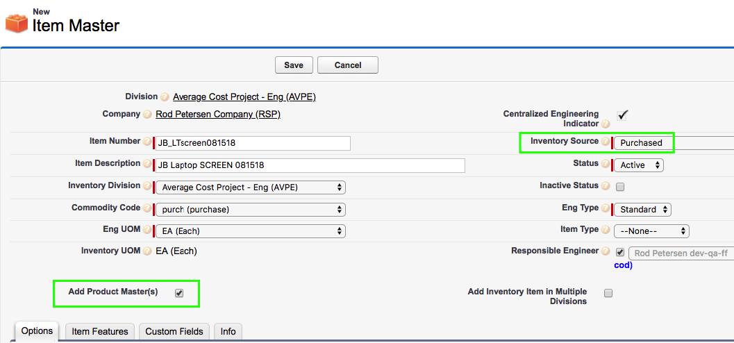This screenshot has height=343, width=734.
Task: Open the Inventory Division dropdown
Action: [251, 187]
